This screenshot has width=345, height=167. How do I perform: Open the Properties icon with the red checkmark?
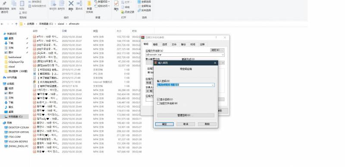116,3
